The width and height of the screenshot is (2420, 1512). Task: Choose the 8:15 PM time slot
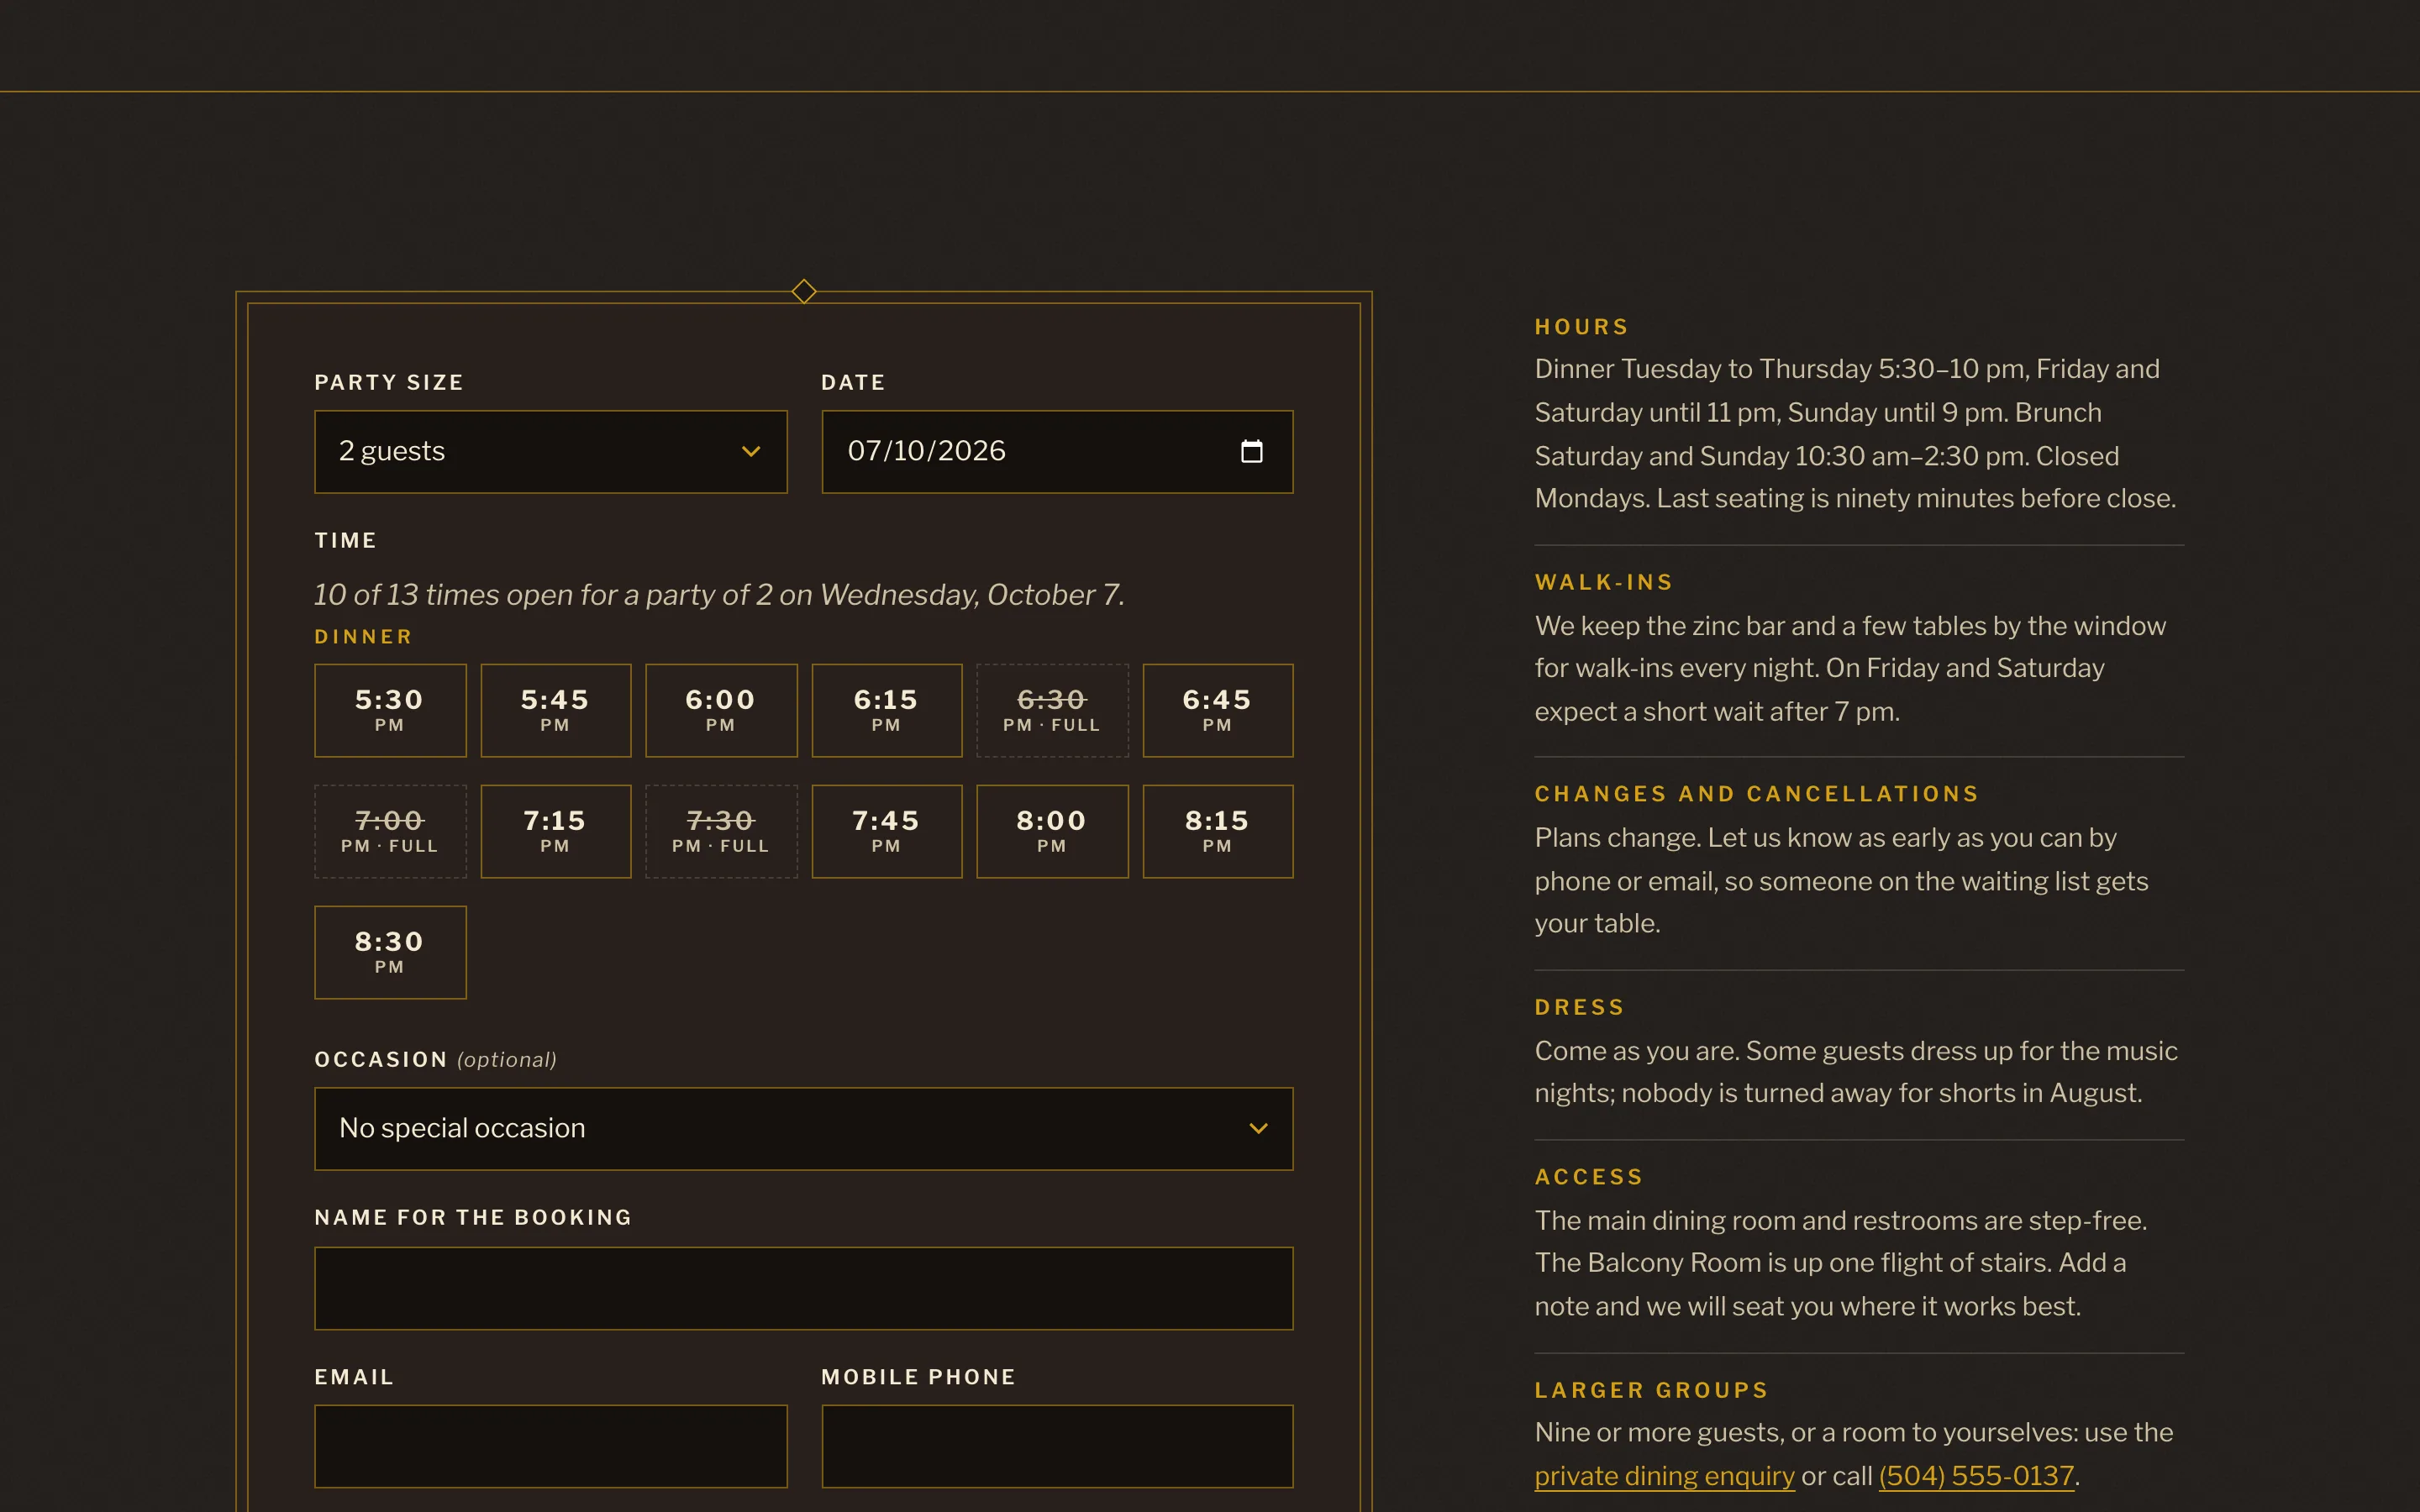[1218, 831]
